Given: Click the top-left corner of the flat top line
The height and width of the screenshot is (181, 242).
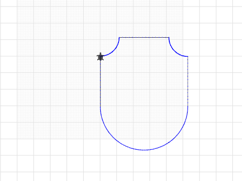Looking at the screenshot, I should [119, 37].
